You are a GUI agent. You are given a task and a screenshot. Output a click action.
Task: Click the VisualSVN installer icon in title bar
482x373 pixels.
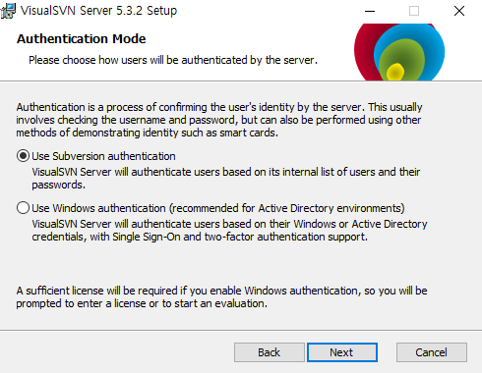[8, 11]
